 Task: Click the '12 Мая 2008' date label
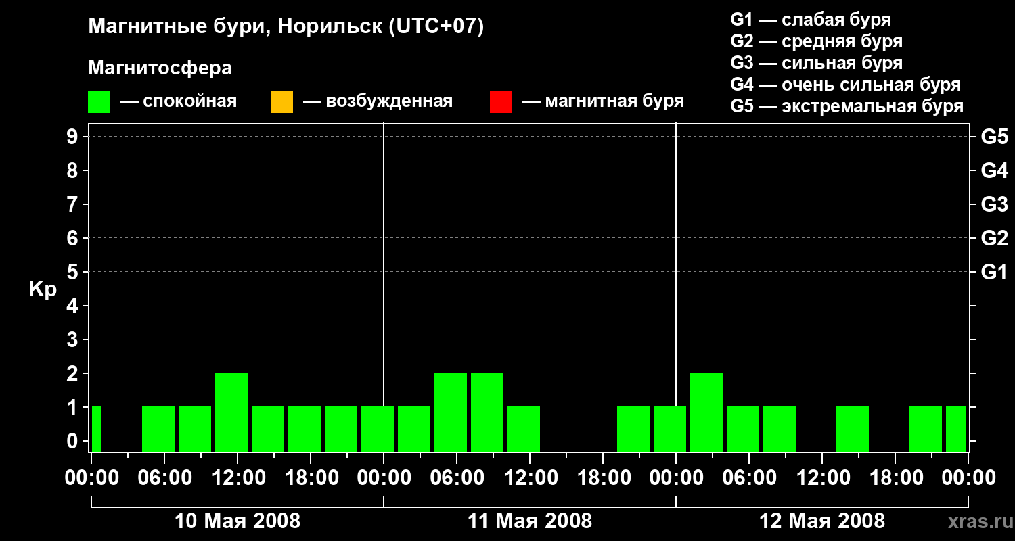point(822,521)
